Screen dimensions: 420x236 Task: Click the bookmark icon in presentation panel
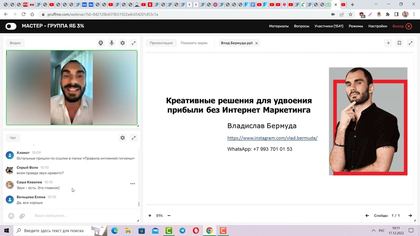pos(399,43)
